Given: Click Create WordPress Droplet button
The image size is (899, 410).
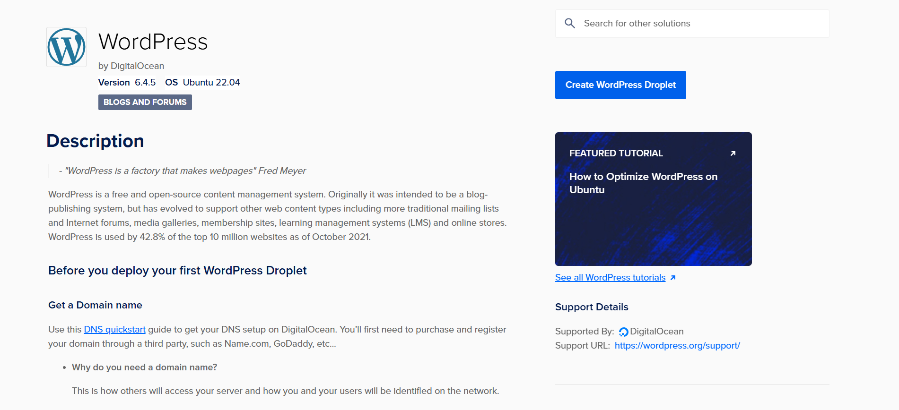Looking at the screenshot, I should (x=620, y=85).
